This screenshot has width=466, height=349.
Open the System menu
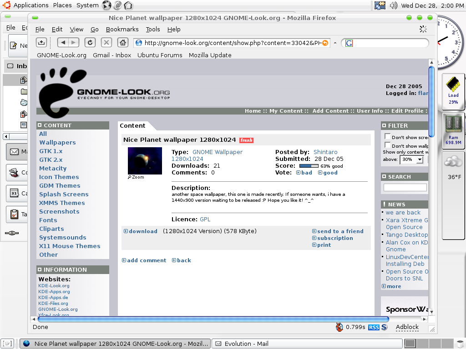pyautogui.click(x=87, y=5)
